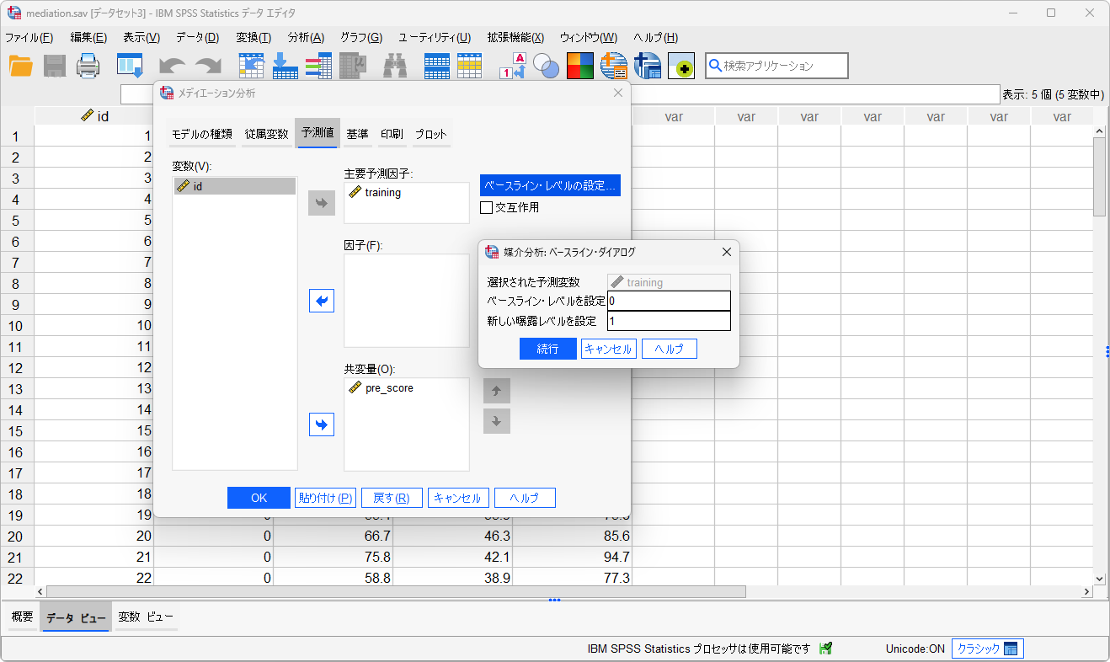This screenshot has height=662, width=1110.
Task: Click the blue arrow beside the covariates box
Action: tap(322, 424)
